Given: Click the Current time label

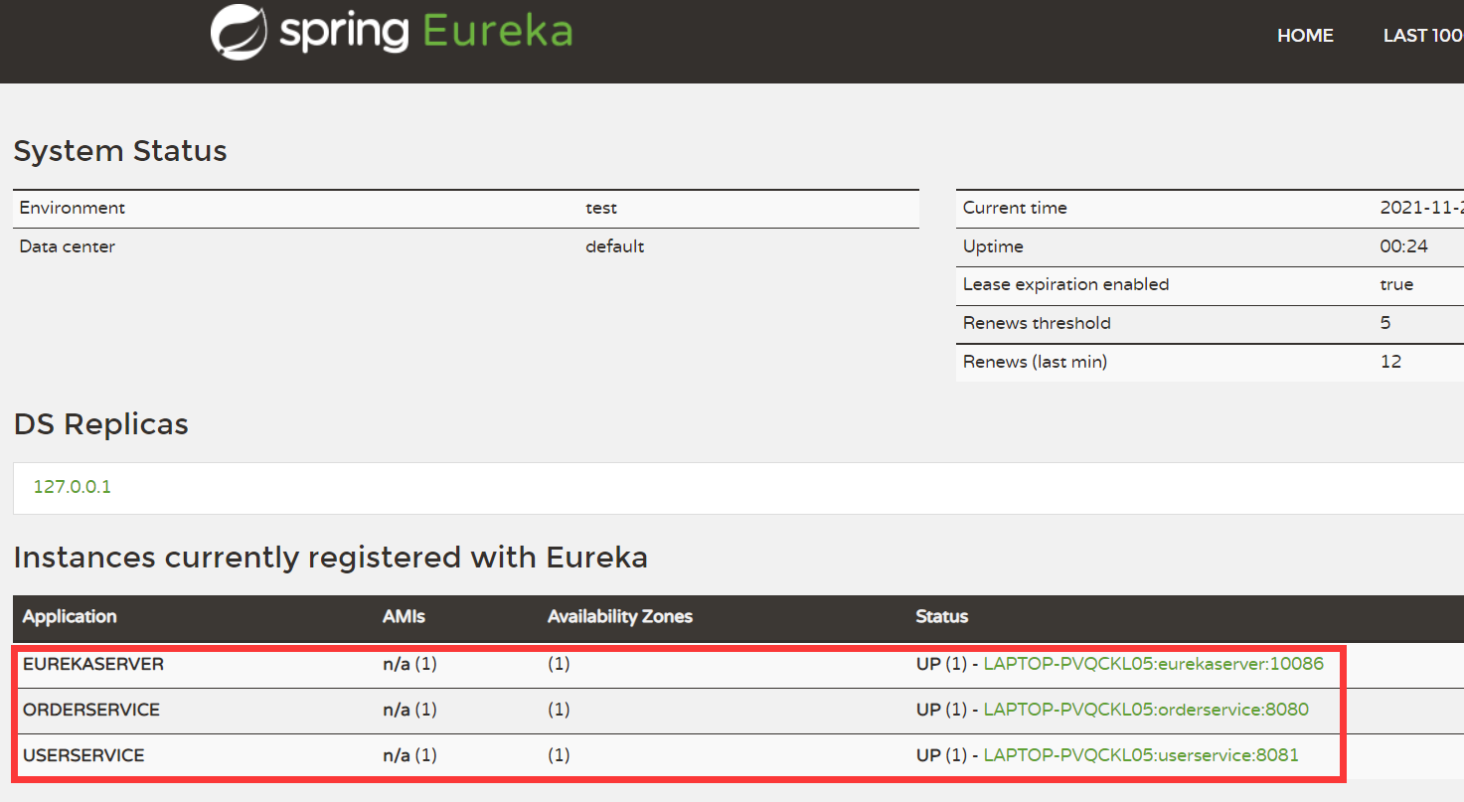Looking at the screenshot, I should click(1015, 208).
